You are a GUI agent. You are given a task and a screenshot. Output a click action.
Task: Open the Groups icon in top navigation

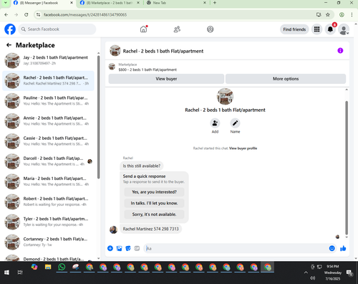coord(210,29)
